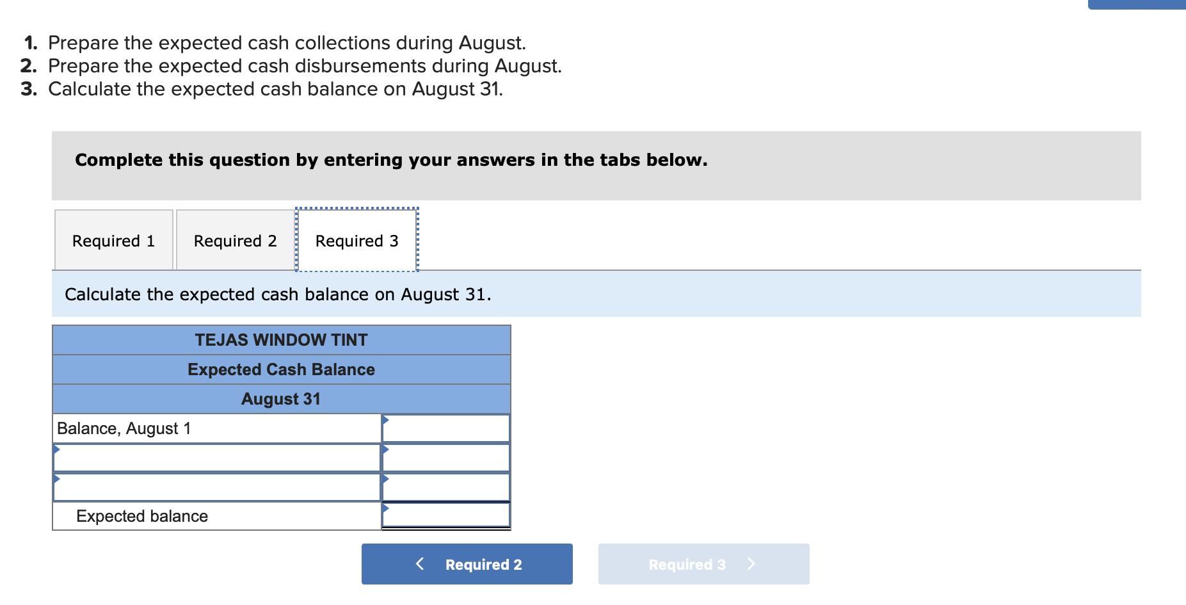The width and height of the screenshot is (1186, 605).
Task: Click blue triangle marker in second amount cell
Action: coord(385,450)
